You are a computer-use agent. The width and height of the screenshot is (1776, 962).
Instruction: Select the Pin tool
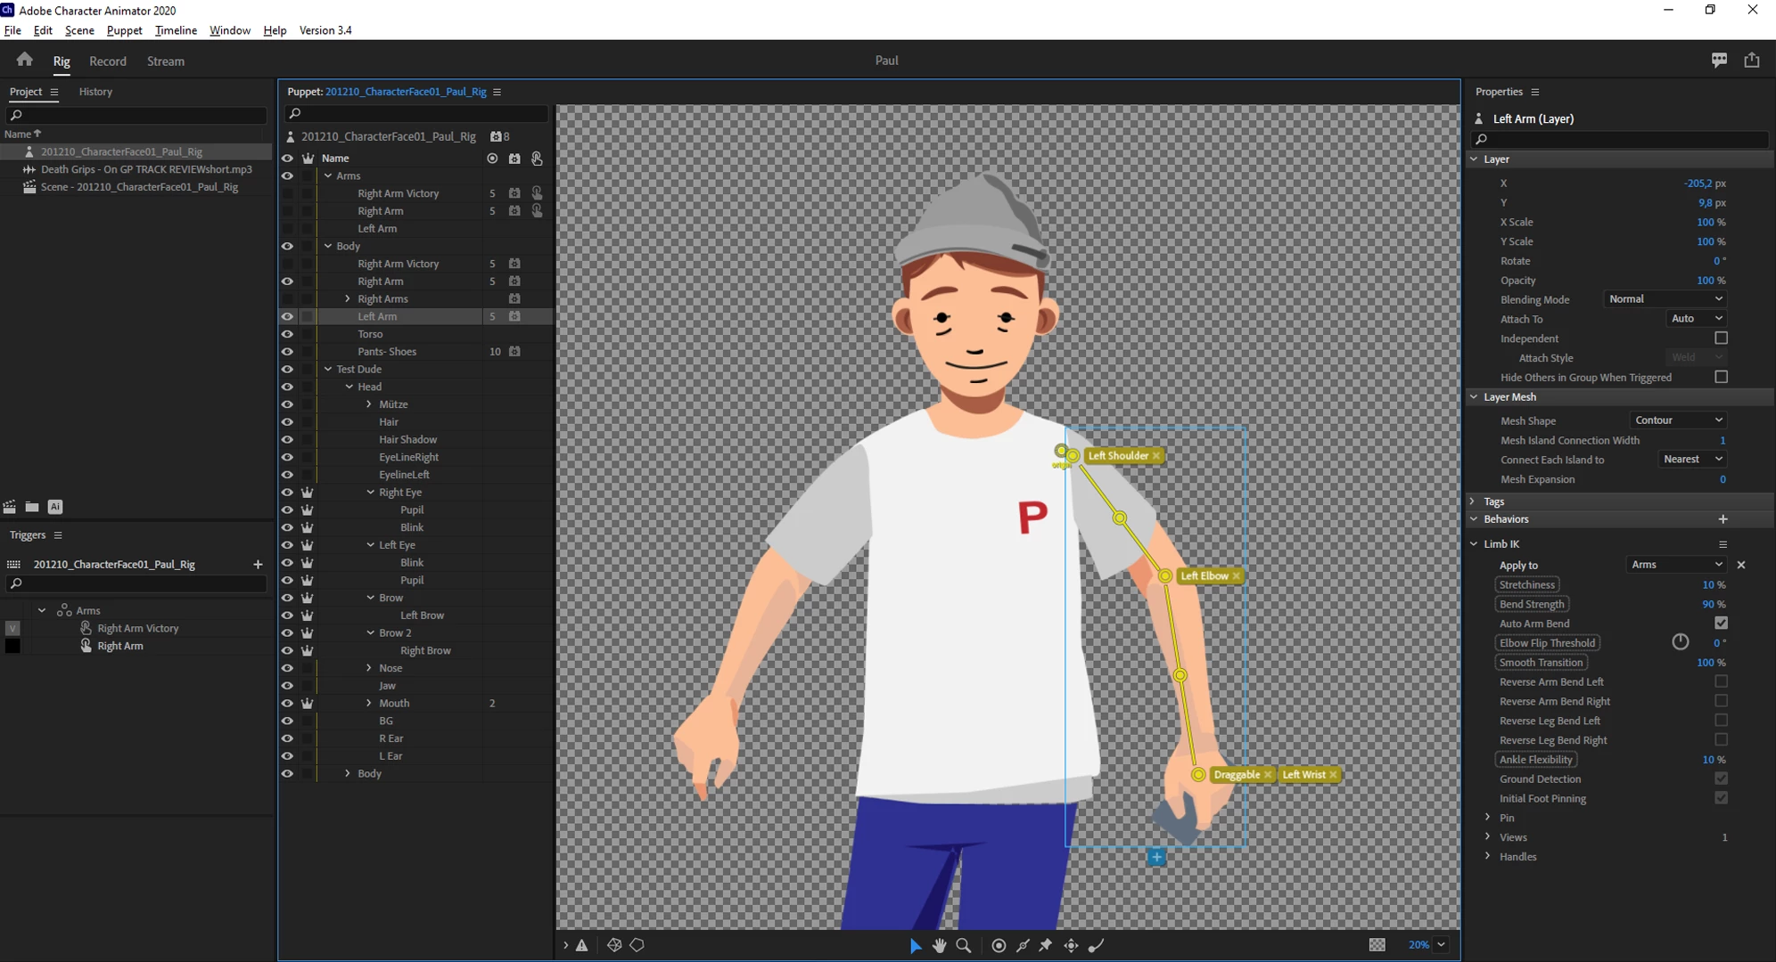[1046, 945]
